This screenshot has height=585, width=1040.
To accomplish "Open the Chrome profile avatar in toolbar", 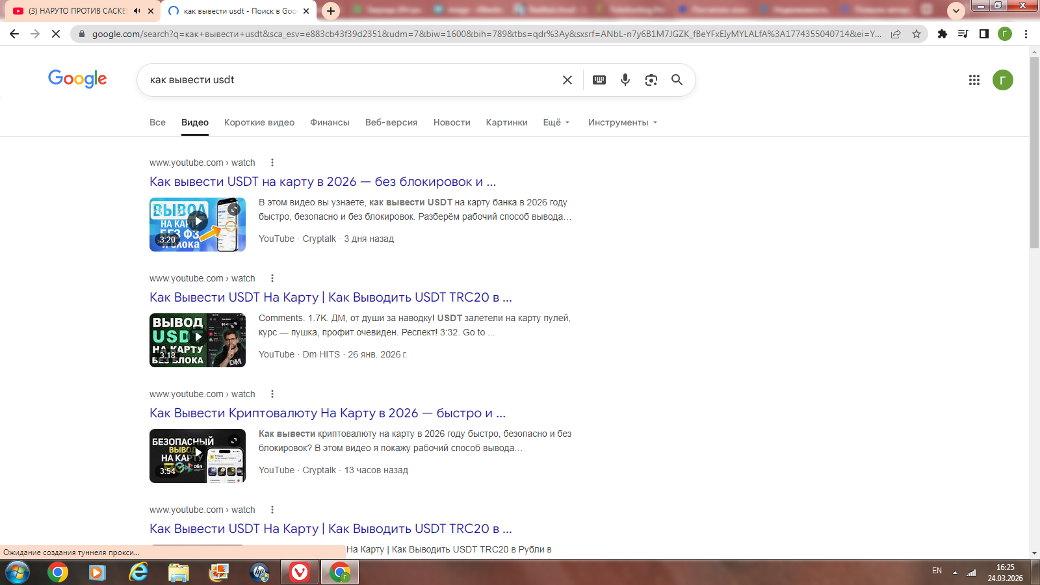I will (1005, 34).
